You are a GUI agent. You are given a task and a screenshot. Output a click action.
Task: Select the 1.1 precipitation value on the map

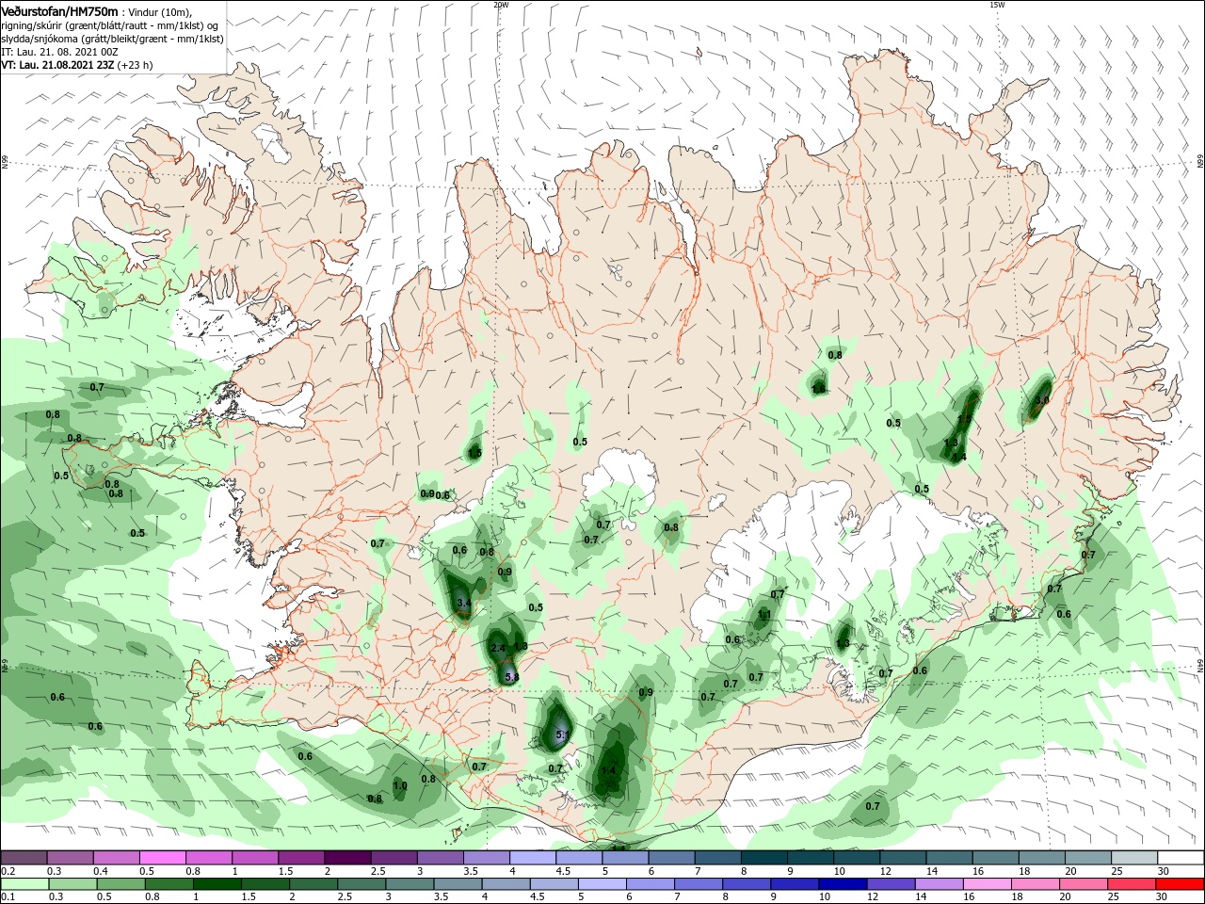click(764, 615)
